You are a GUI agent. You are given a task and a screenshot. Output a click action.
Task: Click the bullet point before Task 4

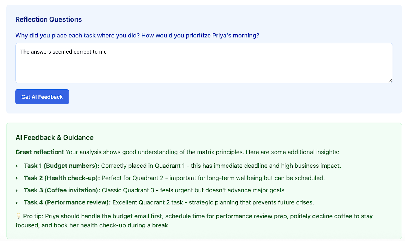click(17, 203)
